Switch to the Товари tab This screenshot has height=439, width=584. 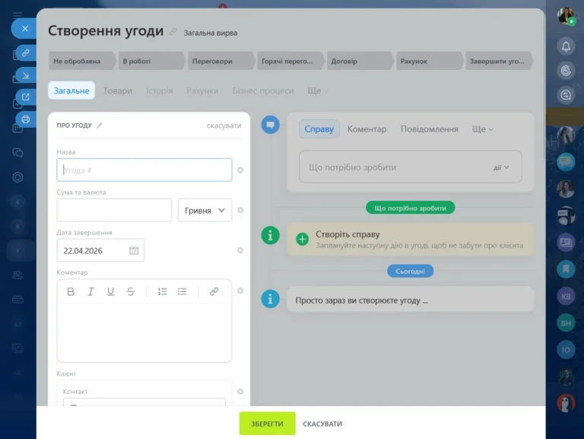click(x=118, y=91)
